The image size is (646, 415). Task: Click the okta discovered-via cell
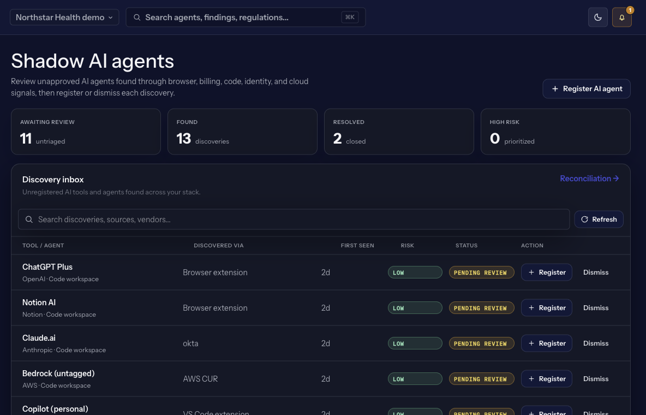(x=190, y=343)
